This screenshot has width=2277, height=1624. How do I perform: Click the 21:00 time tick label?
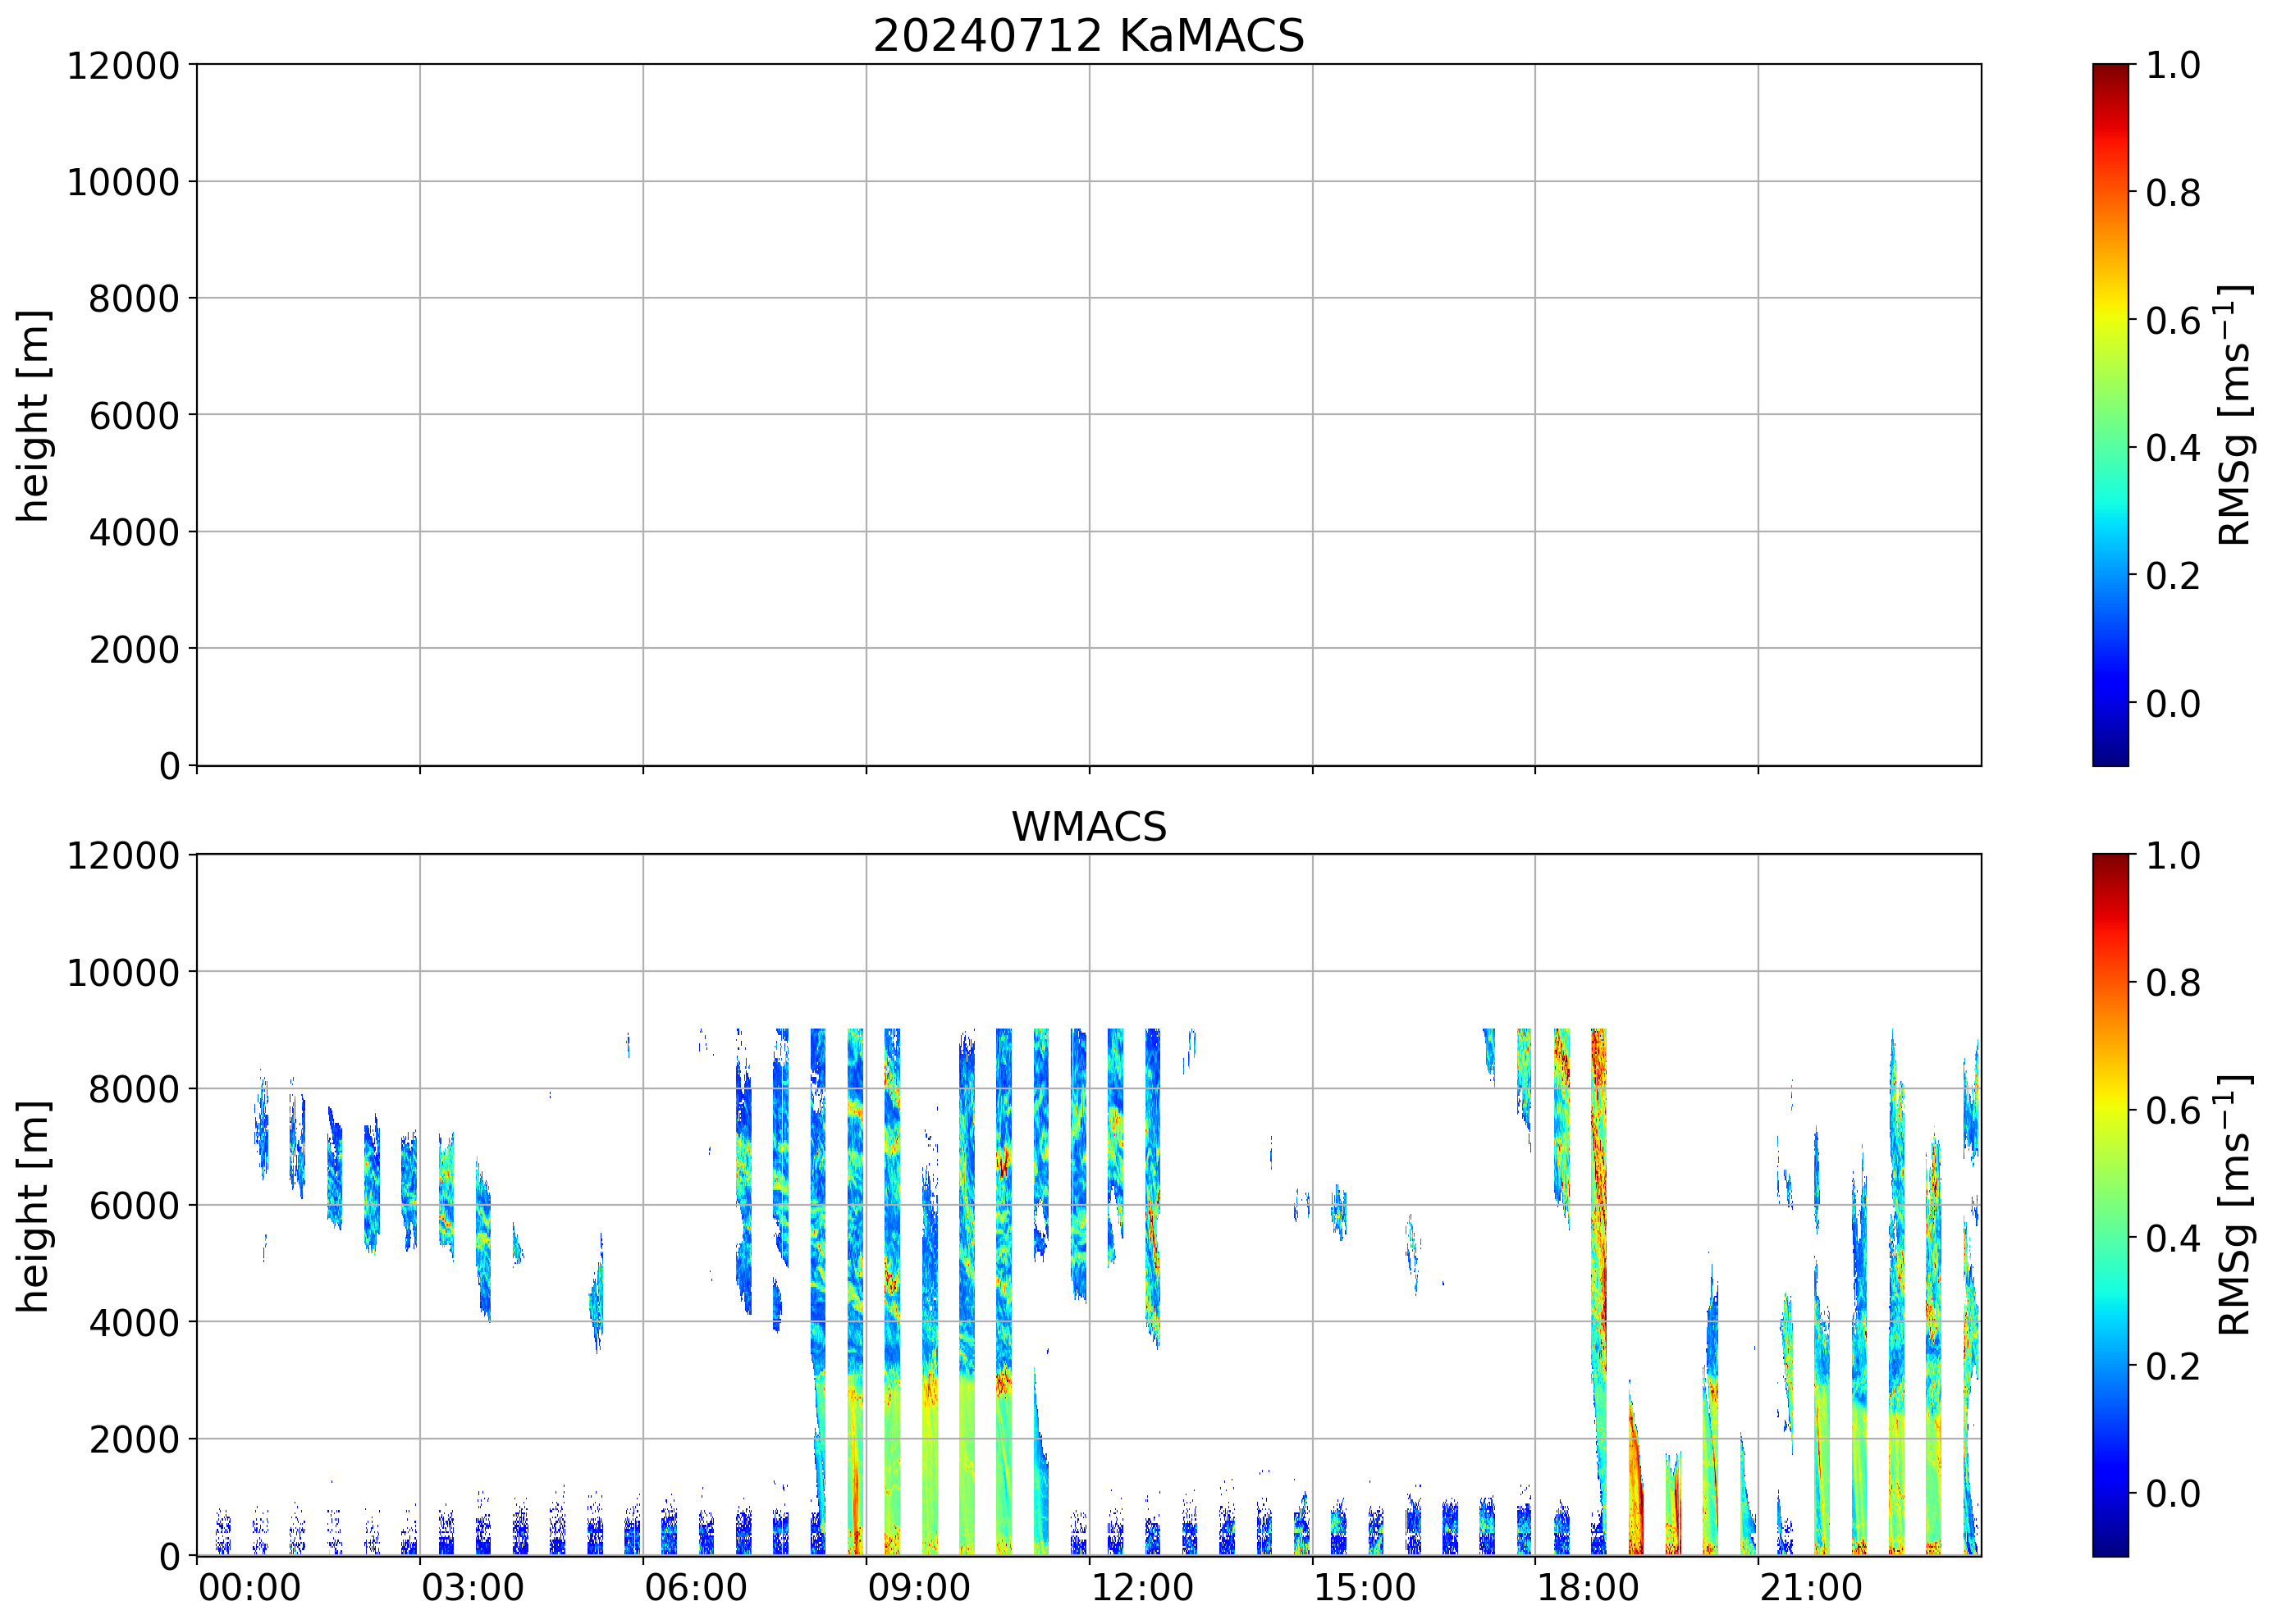click(x=1811, y=1587)
